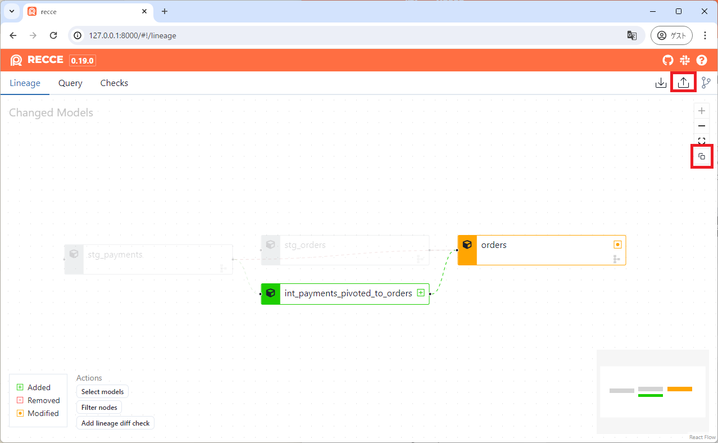The image size is (718, 443).
Task: Click the lineage tree icon on stg_payments node
Action: click(223, 269)
